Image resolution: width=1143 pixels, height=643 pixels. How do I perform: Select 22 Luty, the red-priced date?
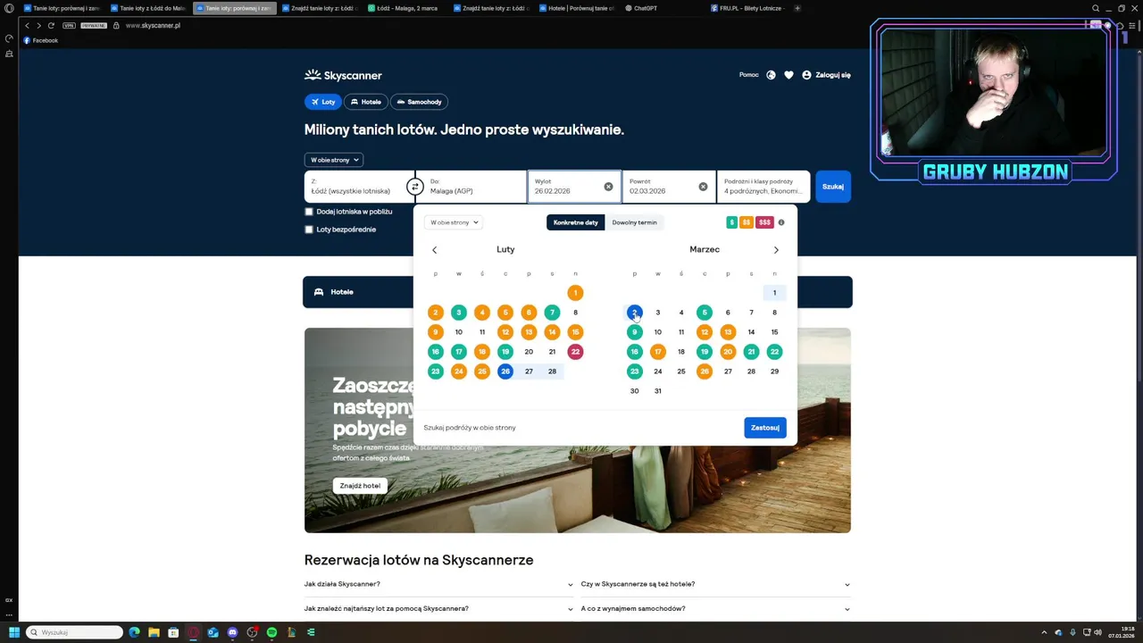pyautogui.click(x=575, y=352)
